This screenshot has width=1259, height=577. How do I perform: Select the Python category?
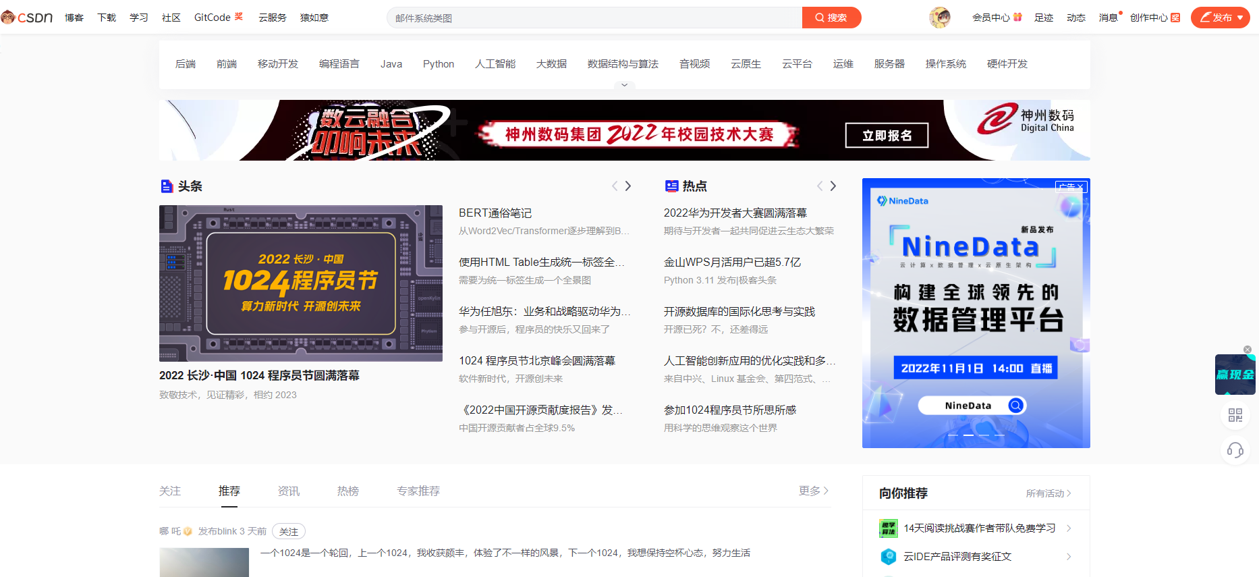(439, 64)
